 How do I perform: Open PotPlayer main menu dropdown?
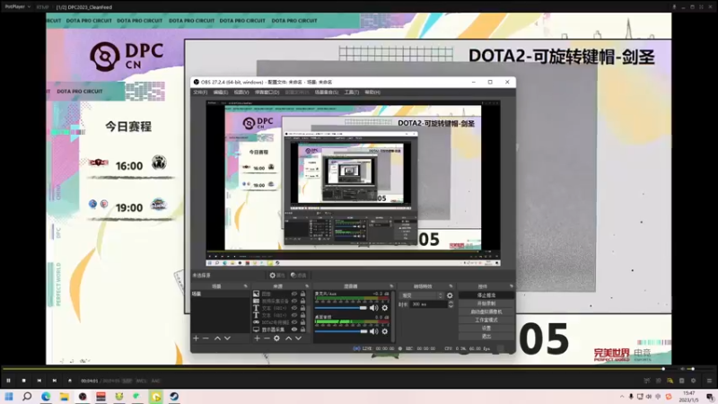tap(17, 7)
